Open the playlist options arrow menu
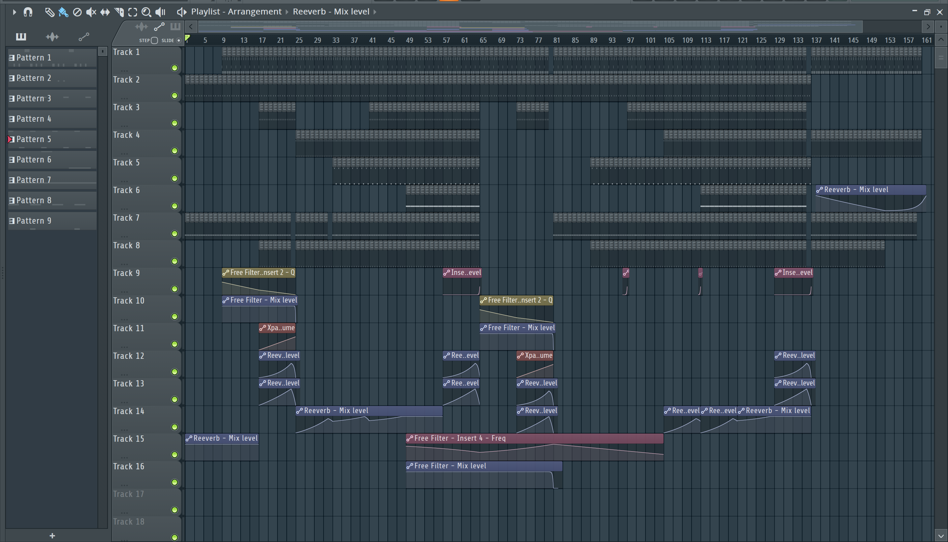Image resolution: width=948 pixels, height=542 pixels. click(14, 12)
